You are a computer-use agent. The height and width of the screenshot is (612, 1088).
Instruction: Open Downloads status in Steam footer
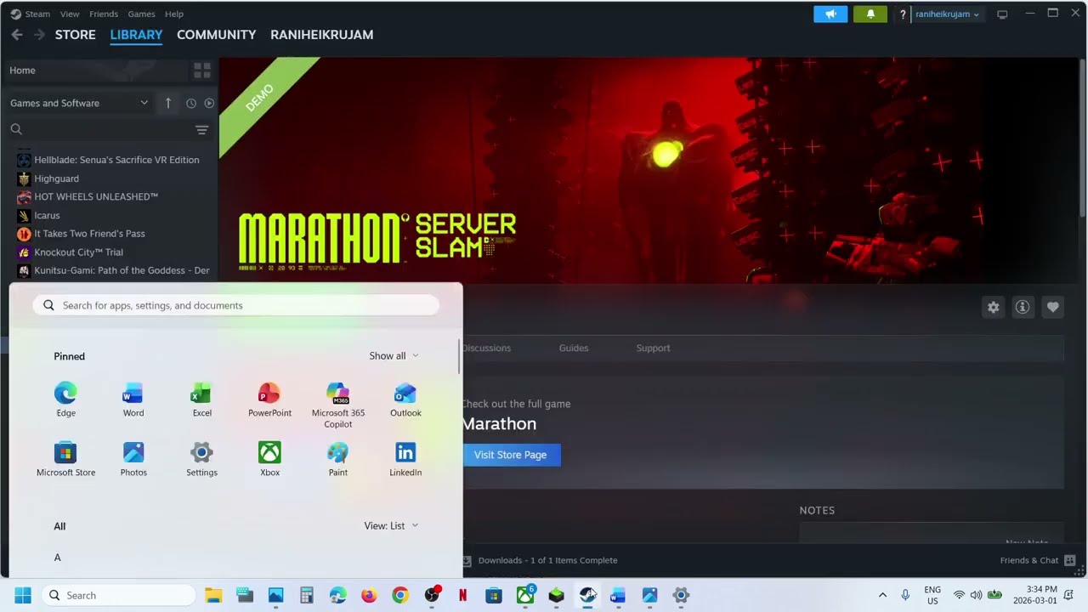540,560
